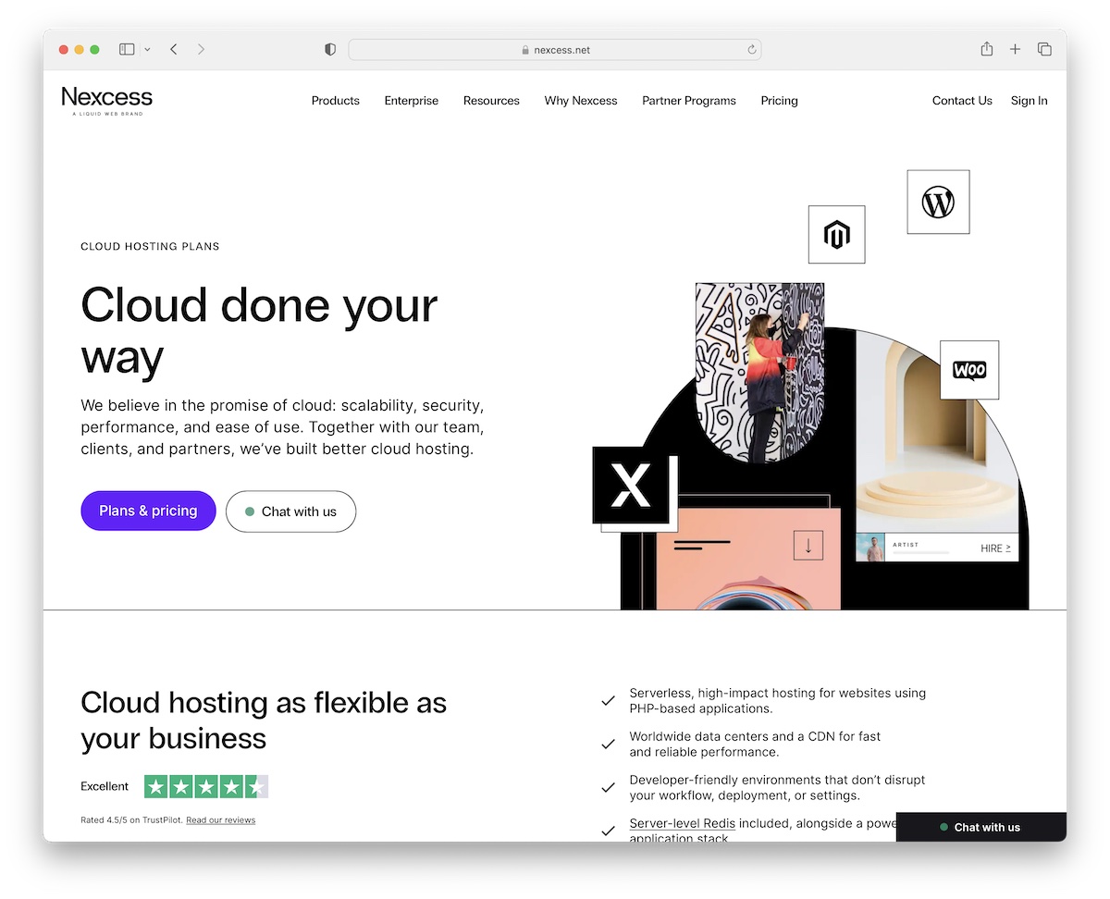1110x899 pixels.
Task: Click inside the browser address bar
Action: tap(555, 50)
